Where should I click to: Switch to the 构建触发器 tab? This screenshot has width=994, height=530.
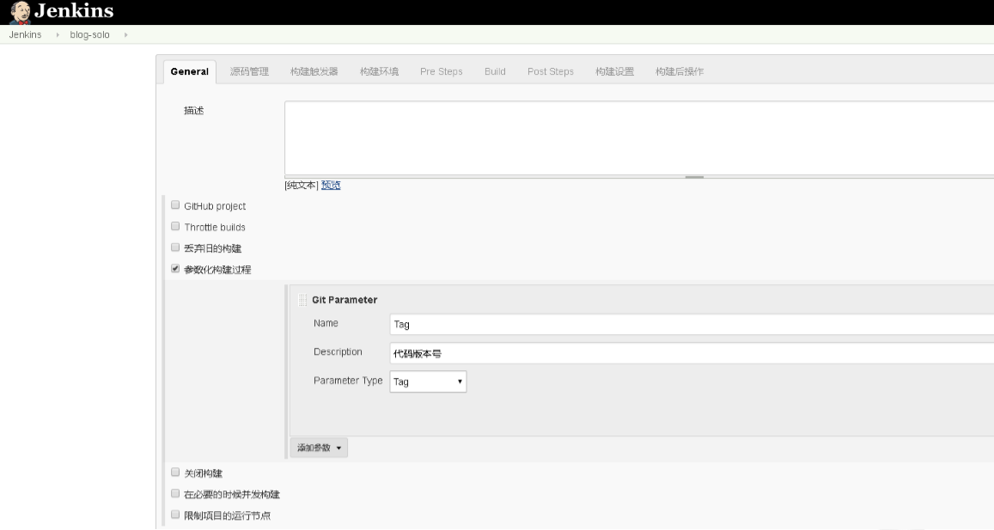point(314,71)
